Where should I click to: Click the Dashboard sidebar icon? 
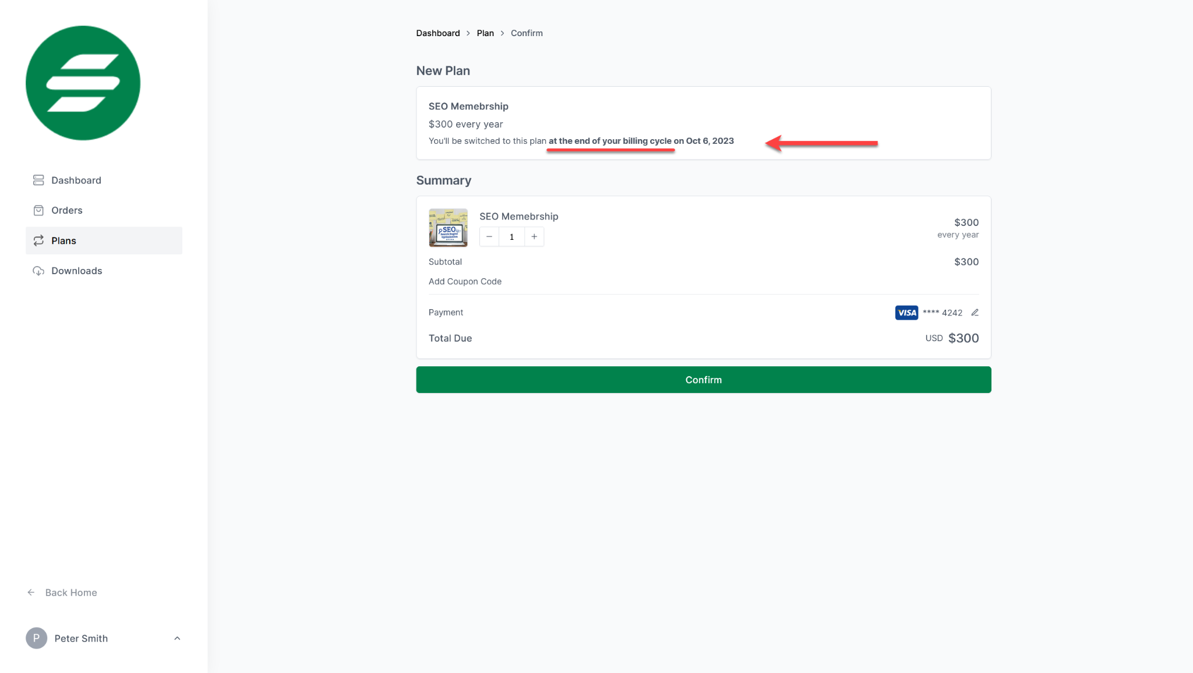pos(38,180)
